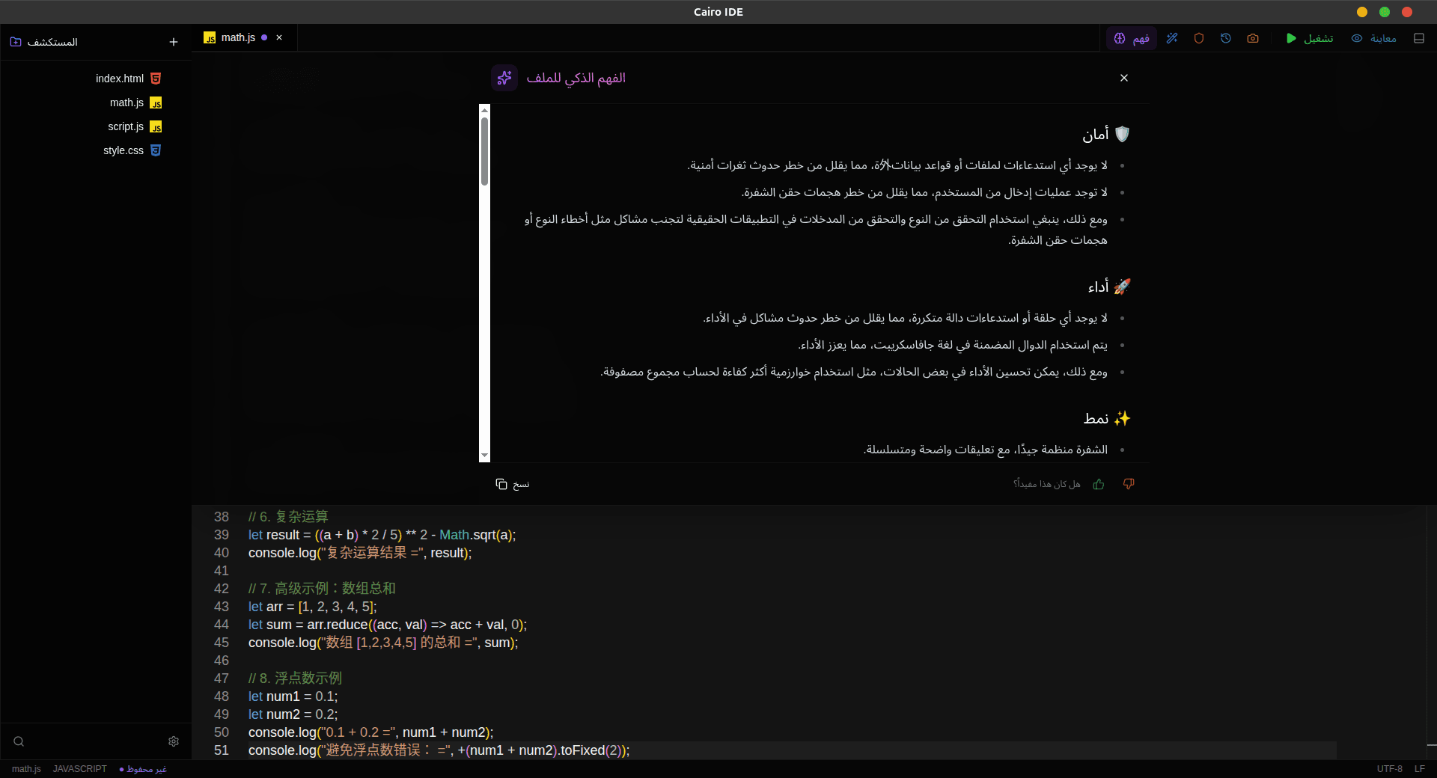
Task: Click the magic wand icon in toolbar
Action: click(x=1172, y=38)
